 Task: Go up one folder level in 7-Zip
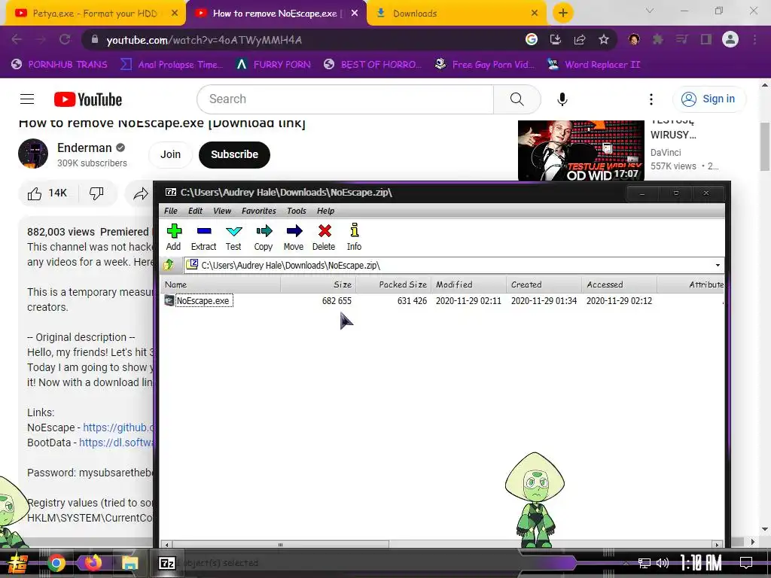[x=169, y=265]
